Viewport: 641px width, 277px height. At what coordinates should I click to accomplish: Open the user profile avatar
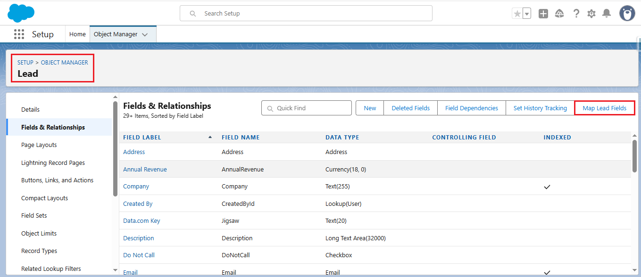[x=627, y=13]
